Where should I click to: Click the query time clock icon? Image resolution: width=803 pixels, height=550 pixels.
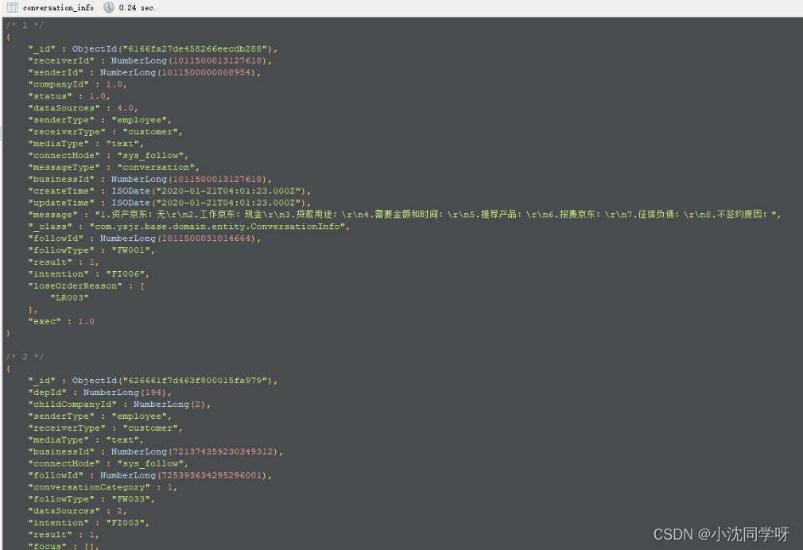click(109, 7)
